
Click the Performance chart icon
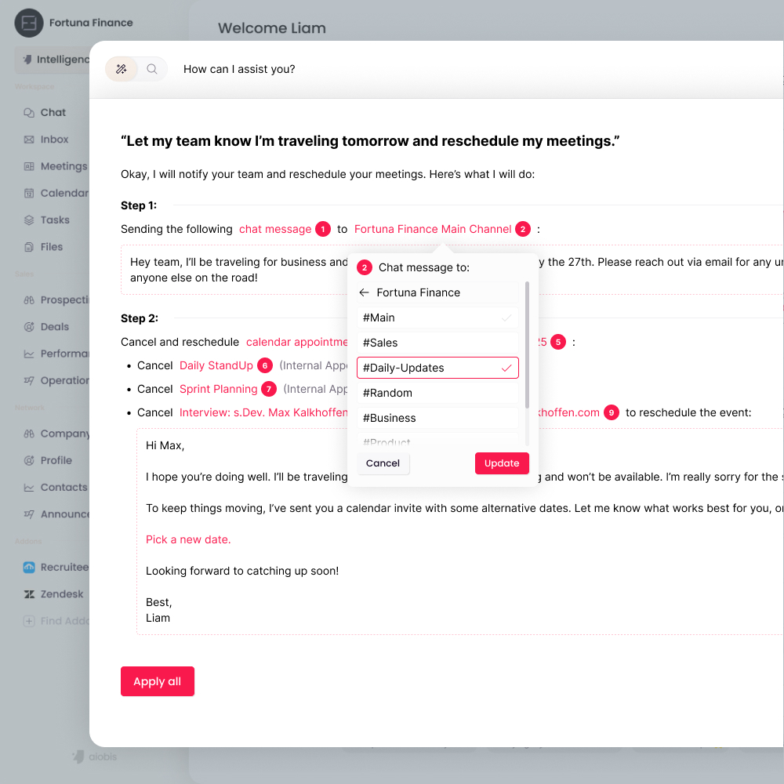tap(29, 354)
